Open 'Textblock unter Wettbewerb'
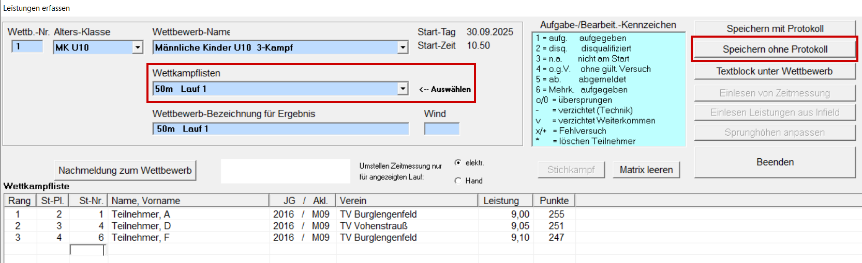Image resolution: width=862 pixels, height=263 pixels. pyautogui.click(x=775, y=71)
